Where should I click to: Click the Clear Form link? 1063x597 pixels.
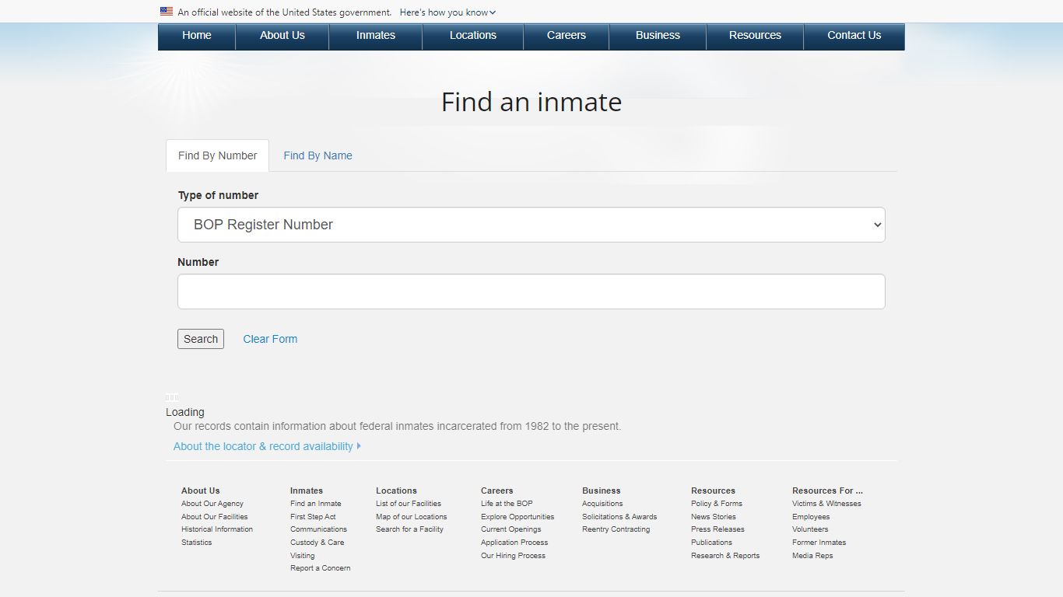point(270,339)
